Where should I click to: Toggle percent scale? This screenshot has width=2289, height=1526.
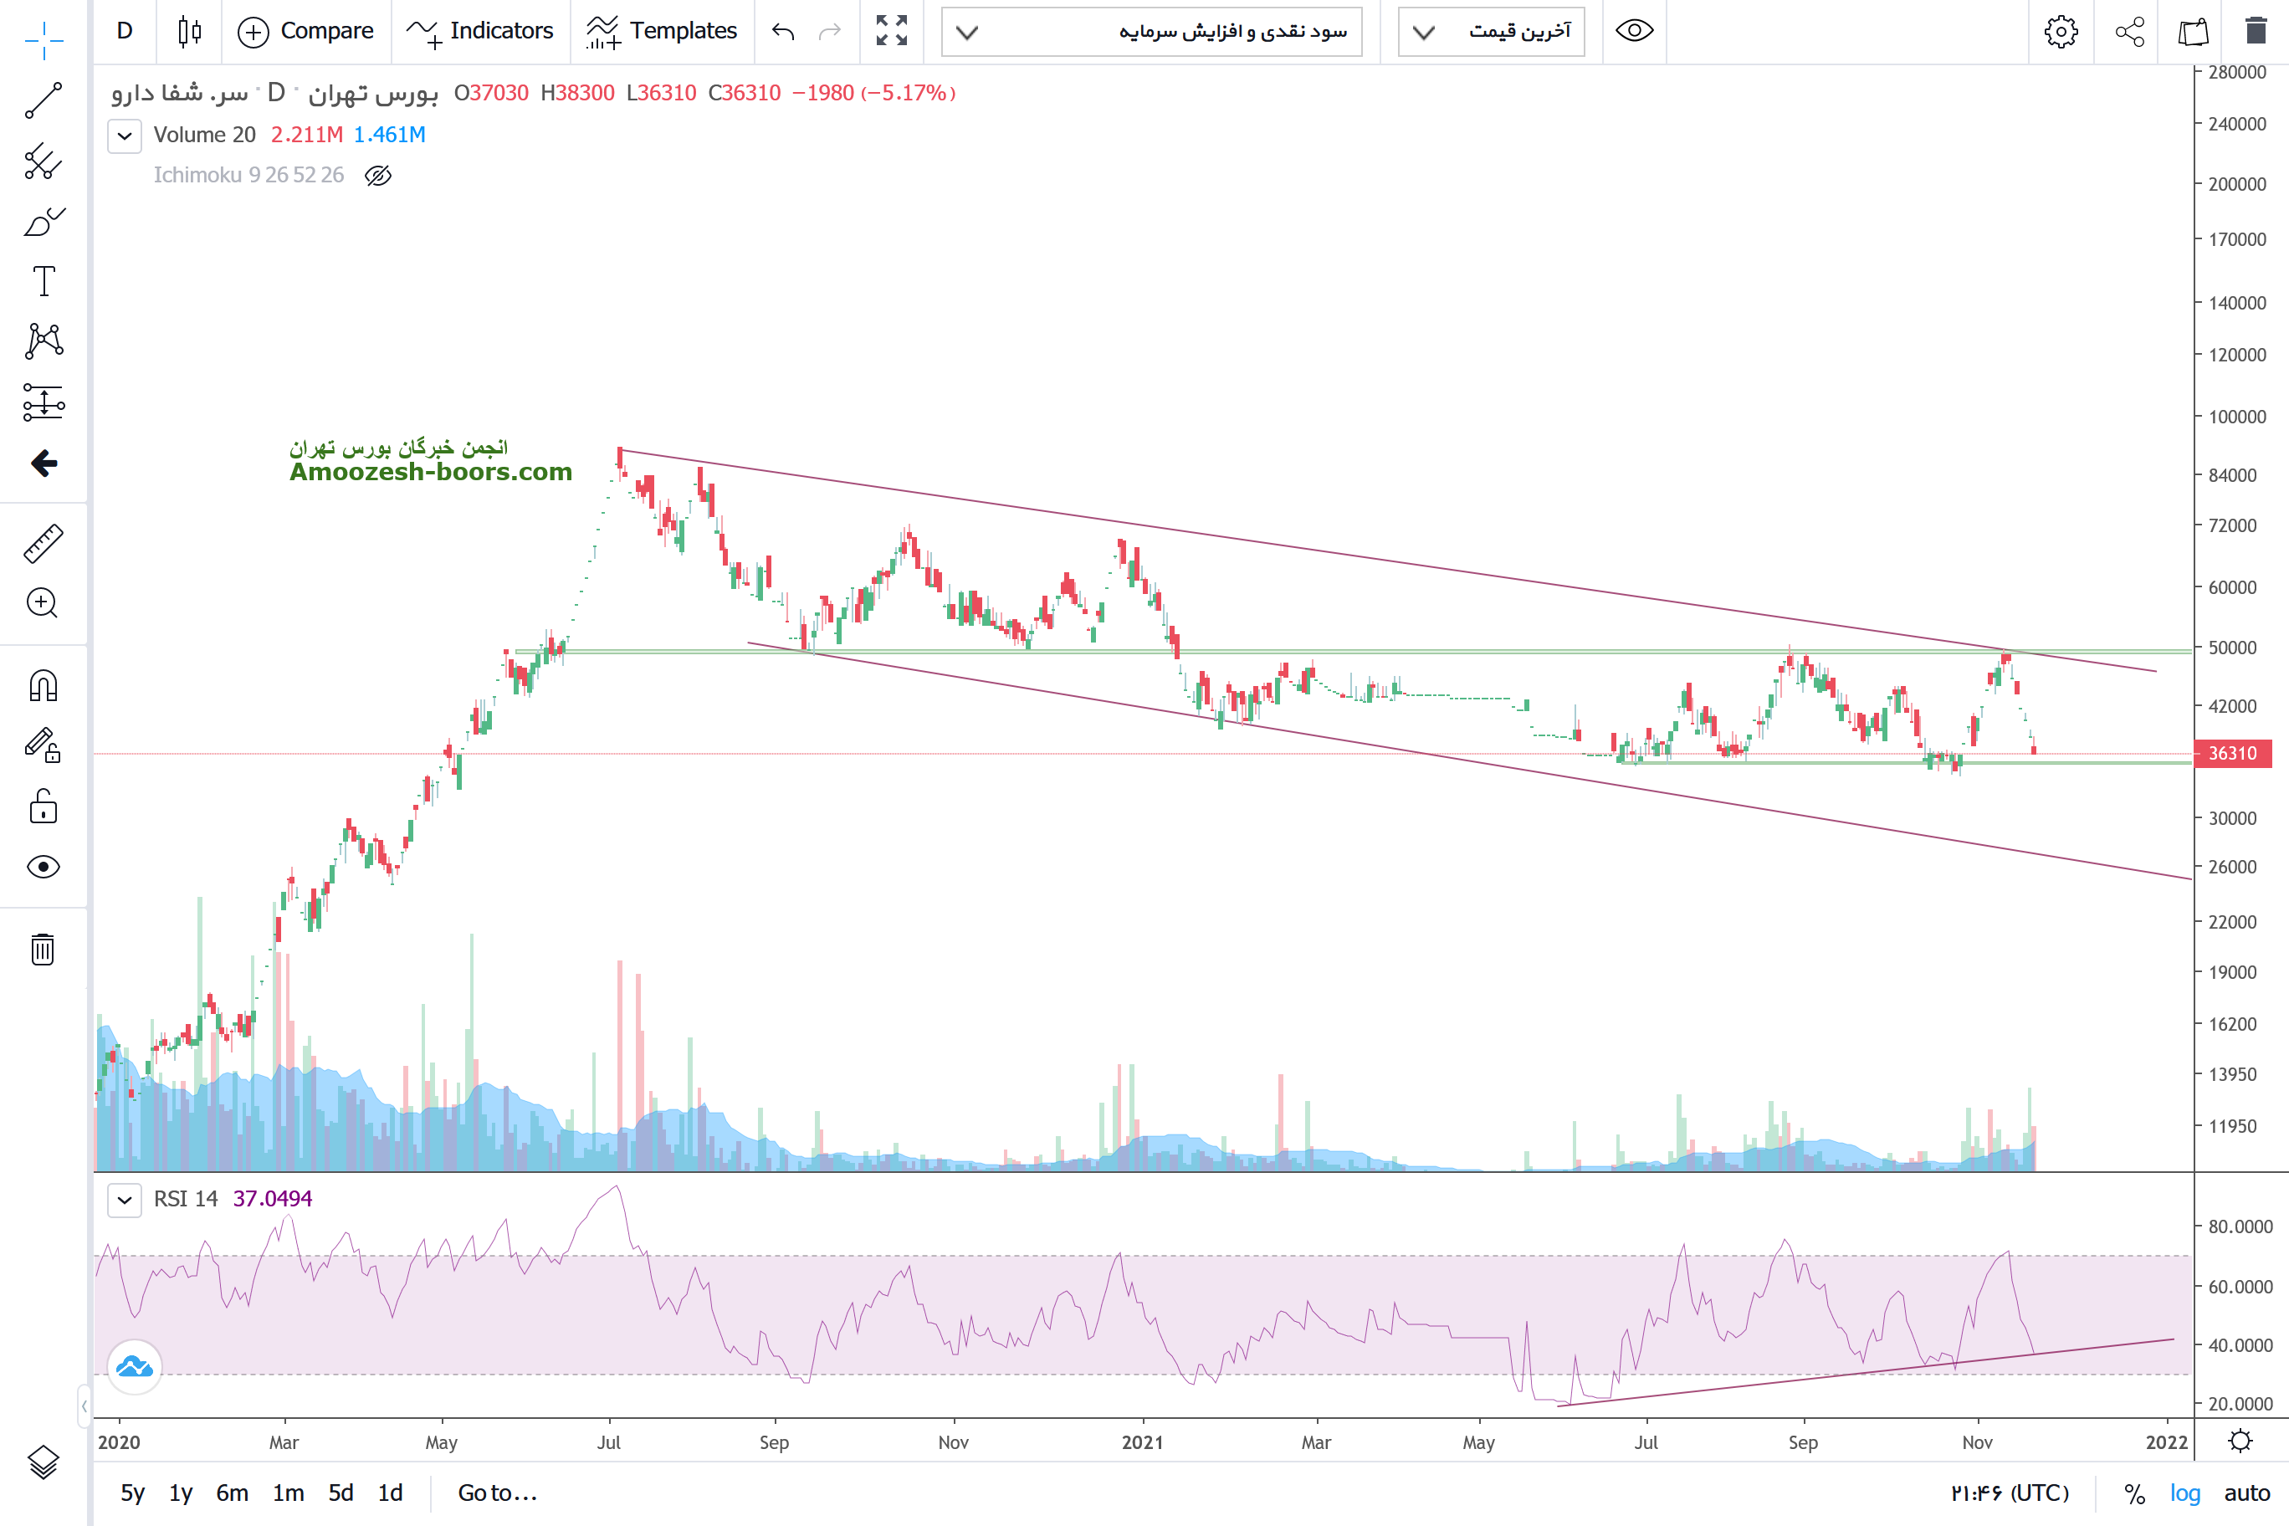point(2133,1493)
